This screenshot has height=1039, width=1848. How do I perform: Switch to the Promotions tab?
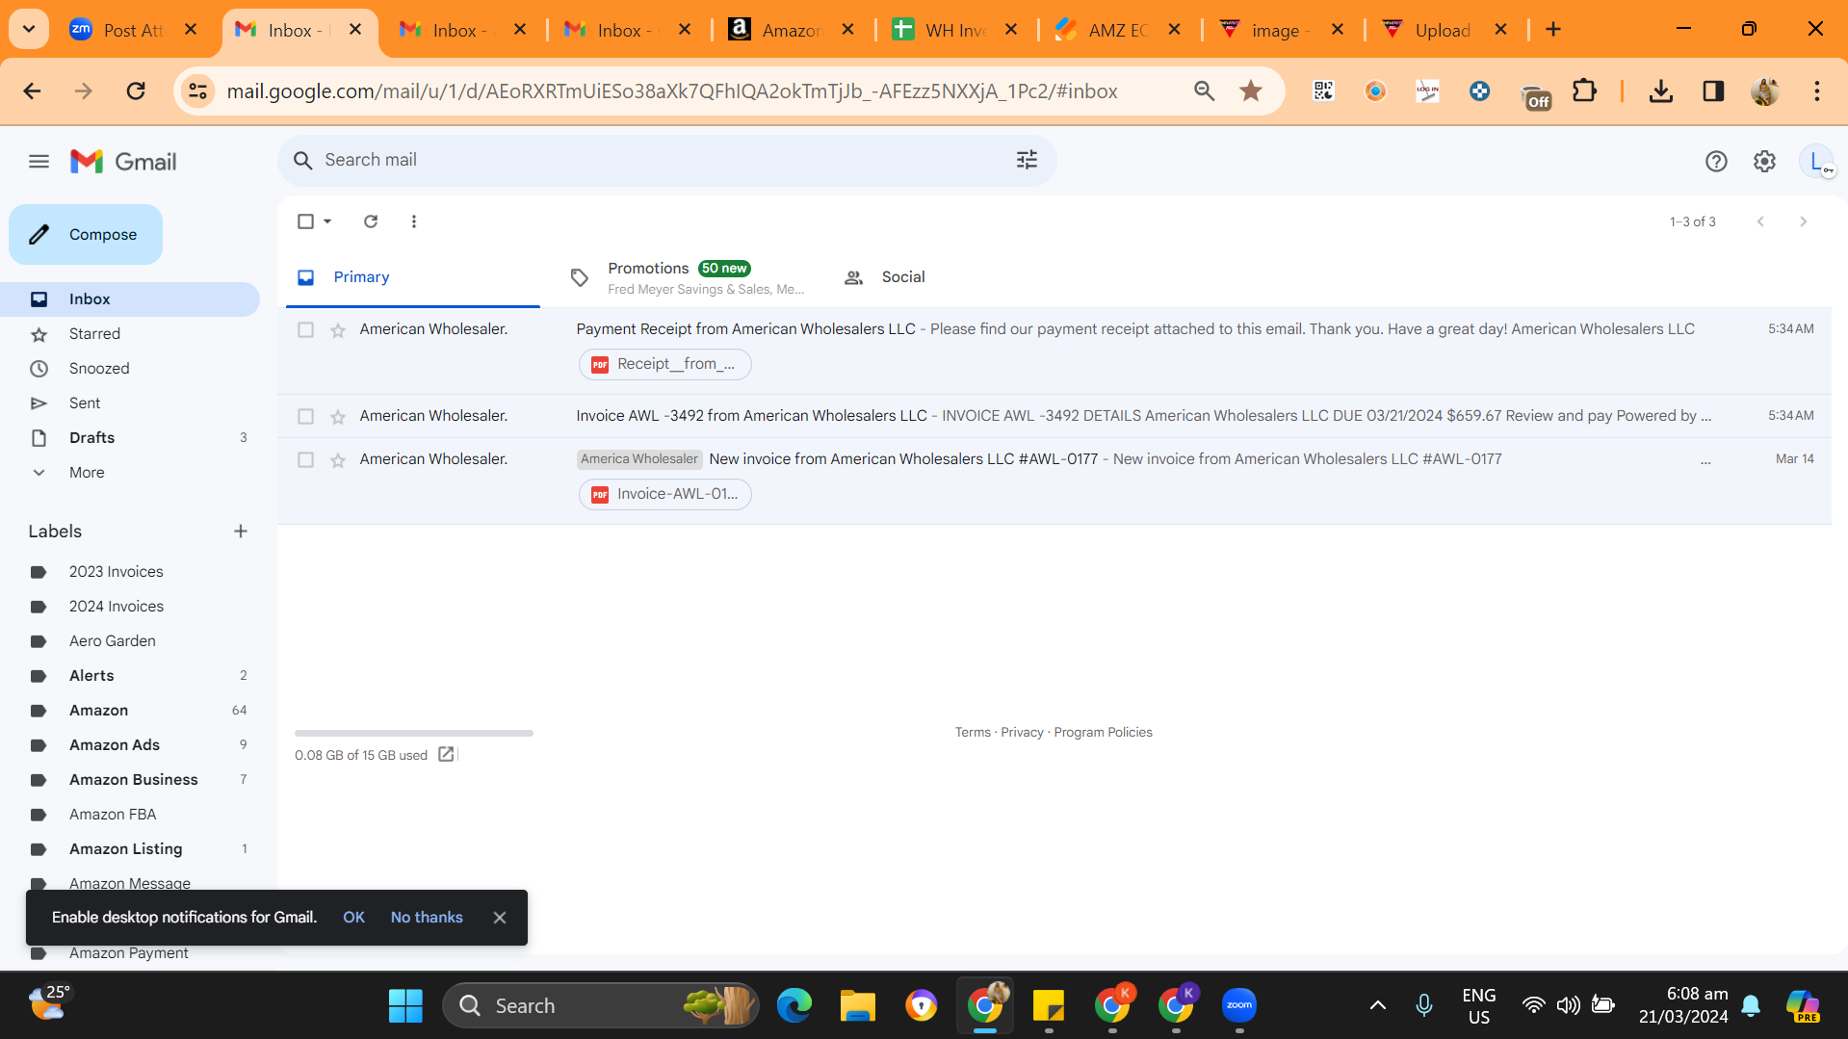[689, 277]
